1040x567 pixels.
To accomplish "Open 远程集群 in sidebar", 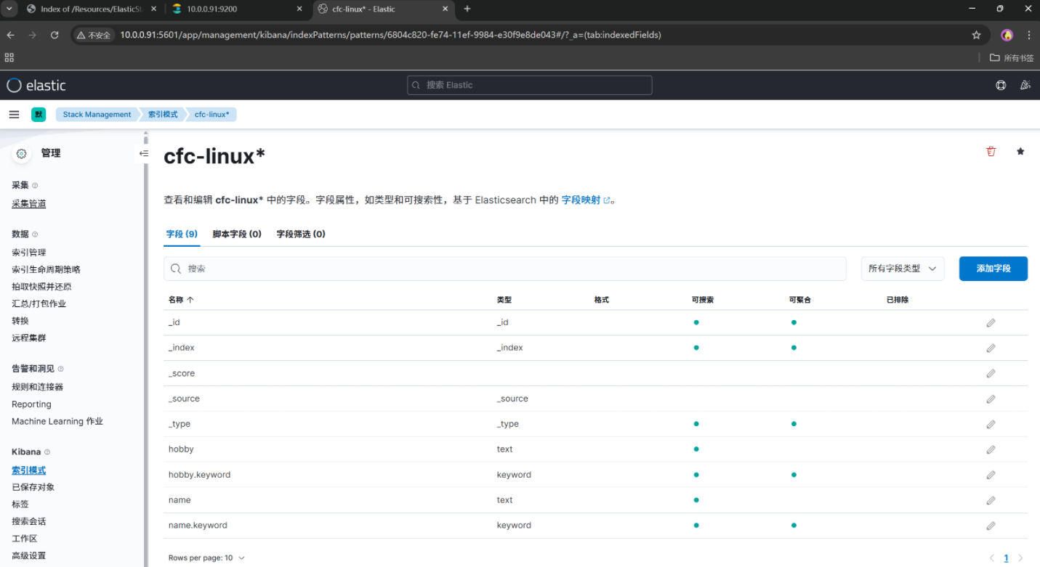I will click(29, 338).
